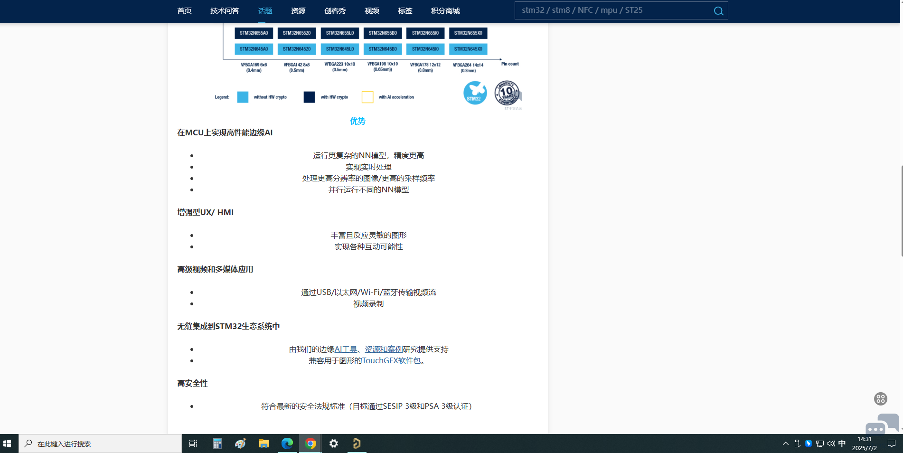Launch Calculator from the taskbar
This screenshot has width=903, height=453.
click(217, 444)
